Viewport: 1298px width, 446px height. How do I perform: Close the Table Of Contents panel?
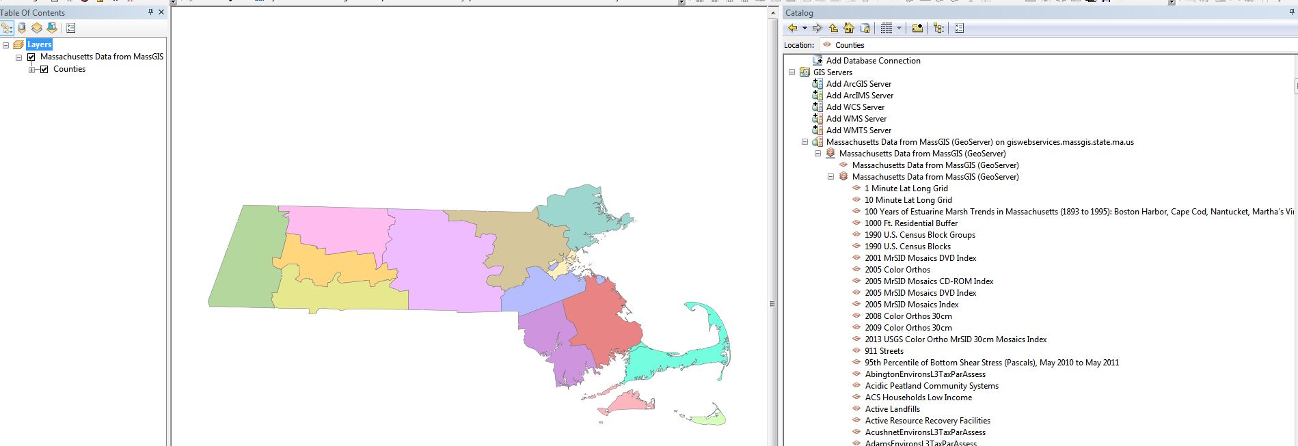coord(161,12)
